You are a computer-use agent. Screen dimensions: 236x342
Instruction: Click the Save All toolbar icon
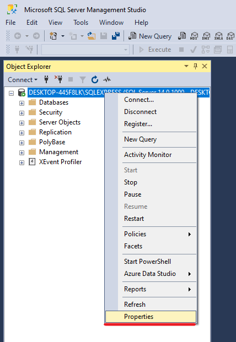116,36
